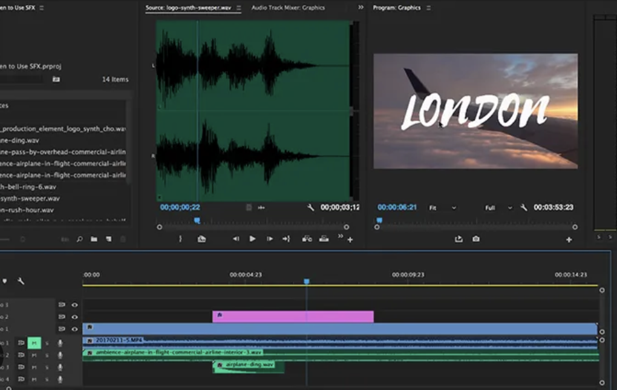
Task: Click New Item icon in Project panel
Action: [108, 239]
